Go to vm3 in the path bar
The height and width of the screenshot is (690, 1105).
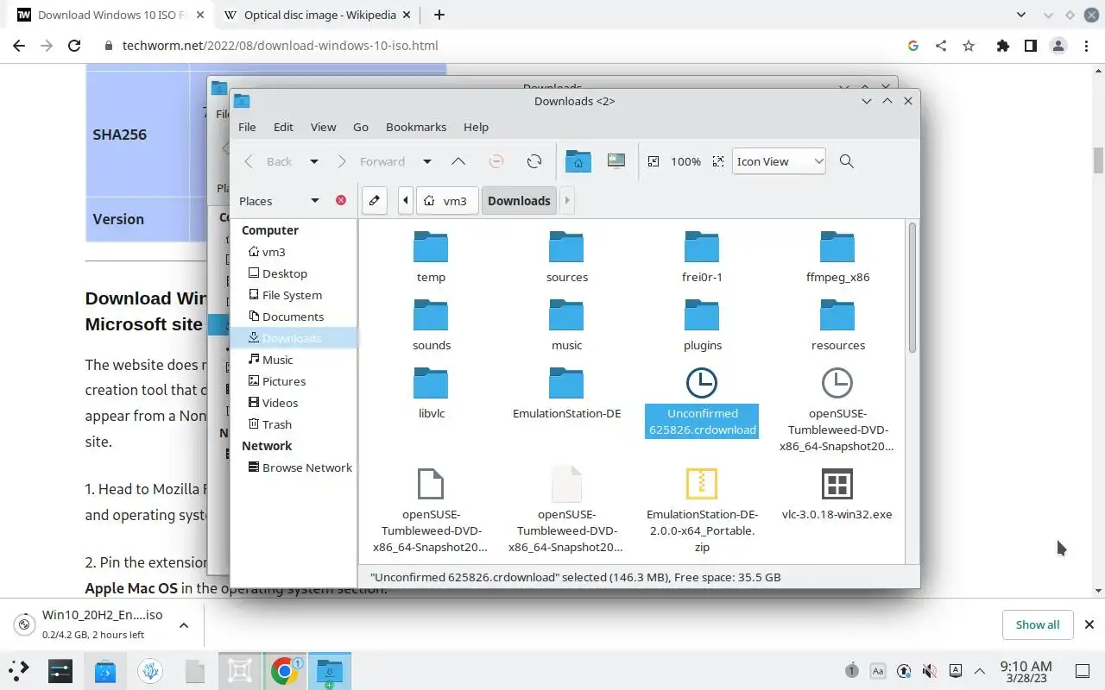tap(447, 201)
